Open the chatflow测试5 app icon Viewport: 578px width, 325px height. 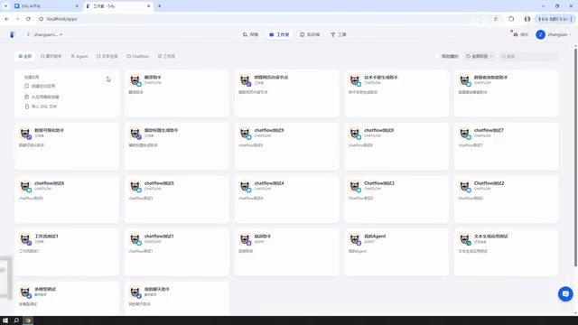click(135, 186)
